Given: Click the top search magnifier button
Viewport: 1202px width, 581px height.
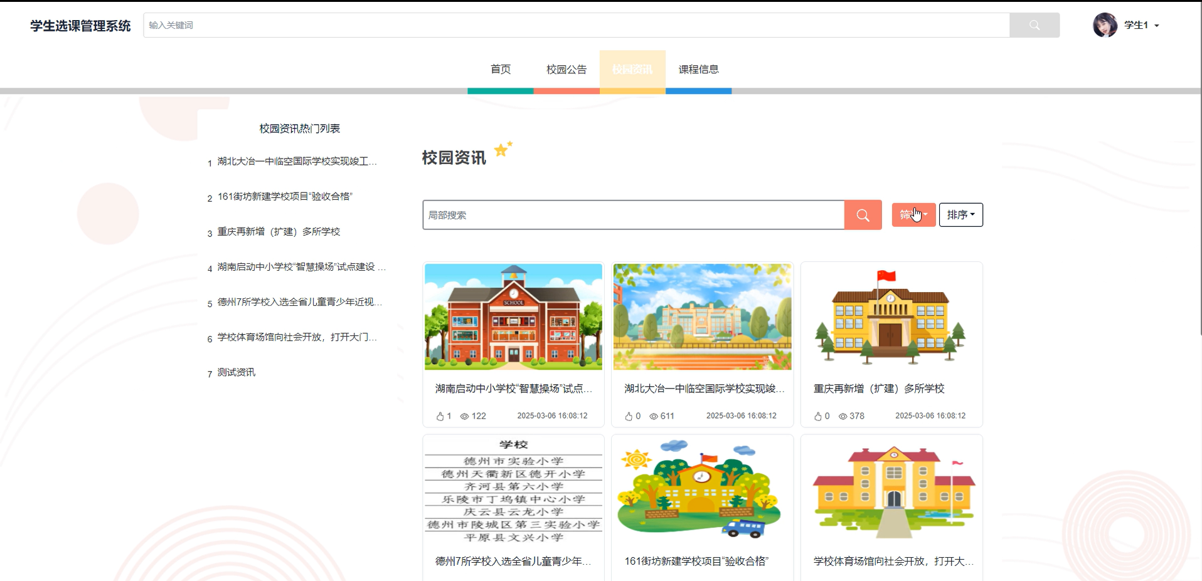Looking at the screenshot, I should tap(1034, 25).
